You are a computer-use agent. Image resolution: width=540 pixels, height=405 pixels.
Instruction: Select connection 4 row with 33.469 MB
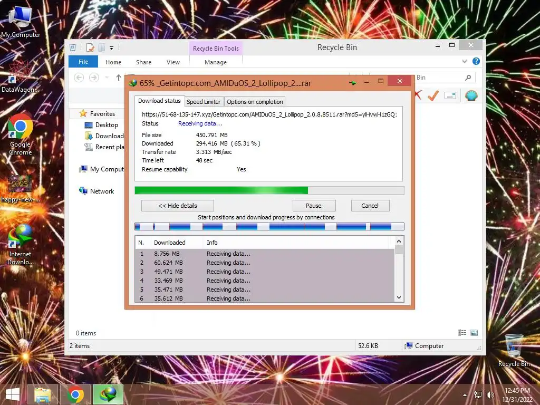click(x=265, y=281)
